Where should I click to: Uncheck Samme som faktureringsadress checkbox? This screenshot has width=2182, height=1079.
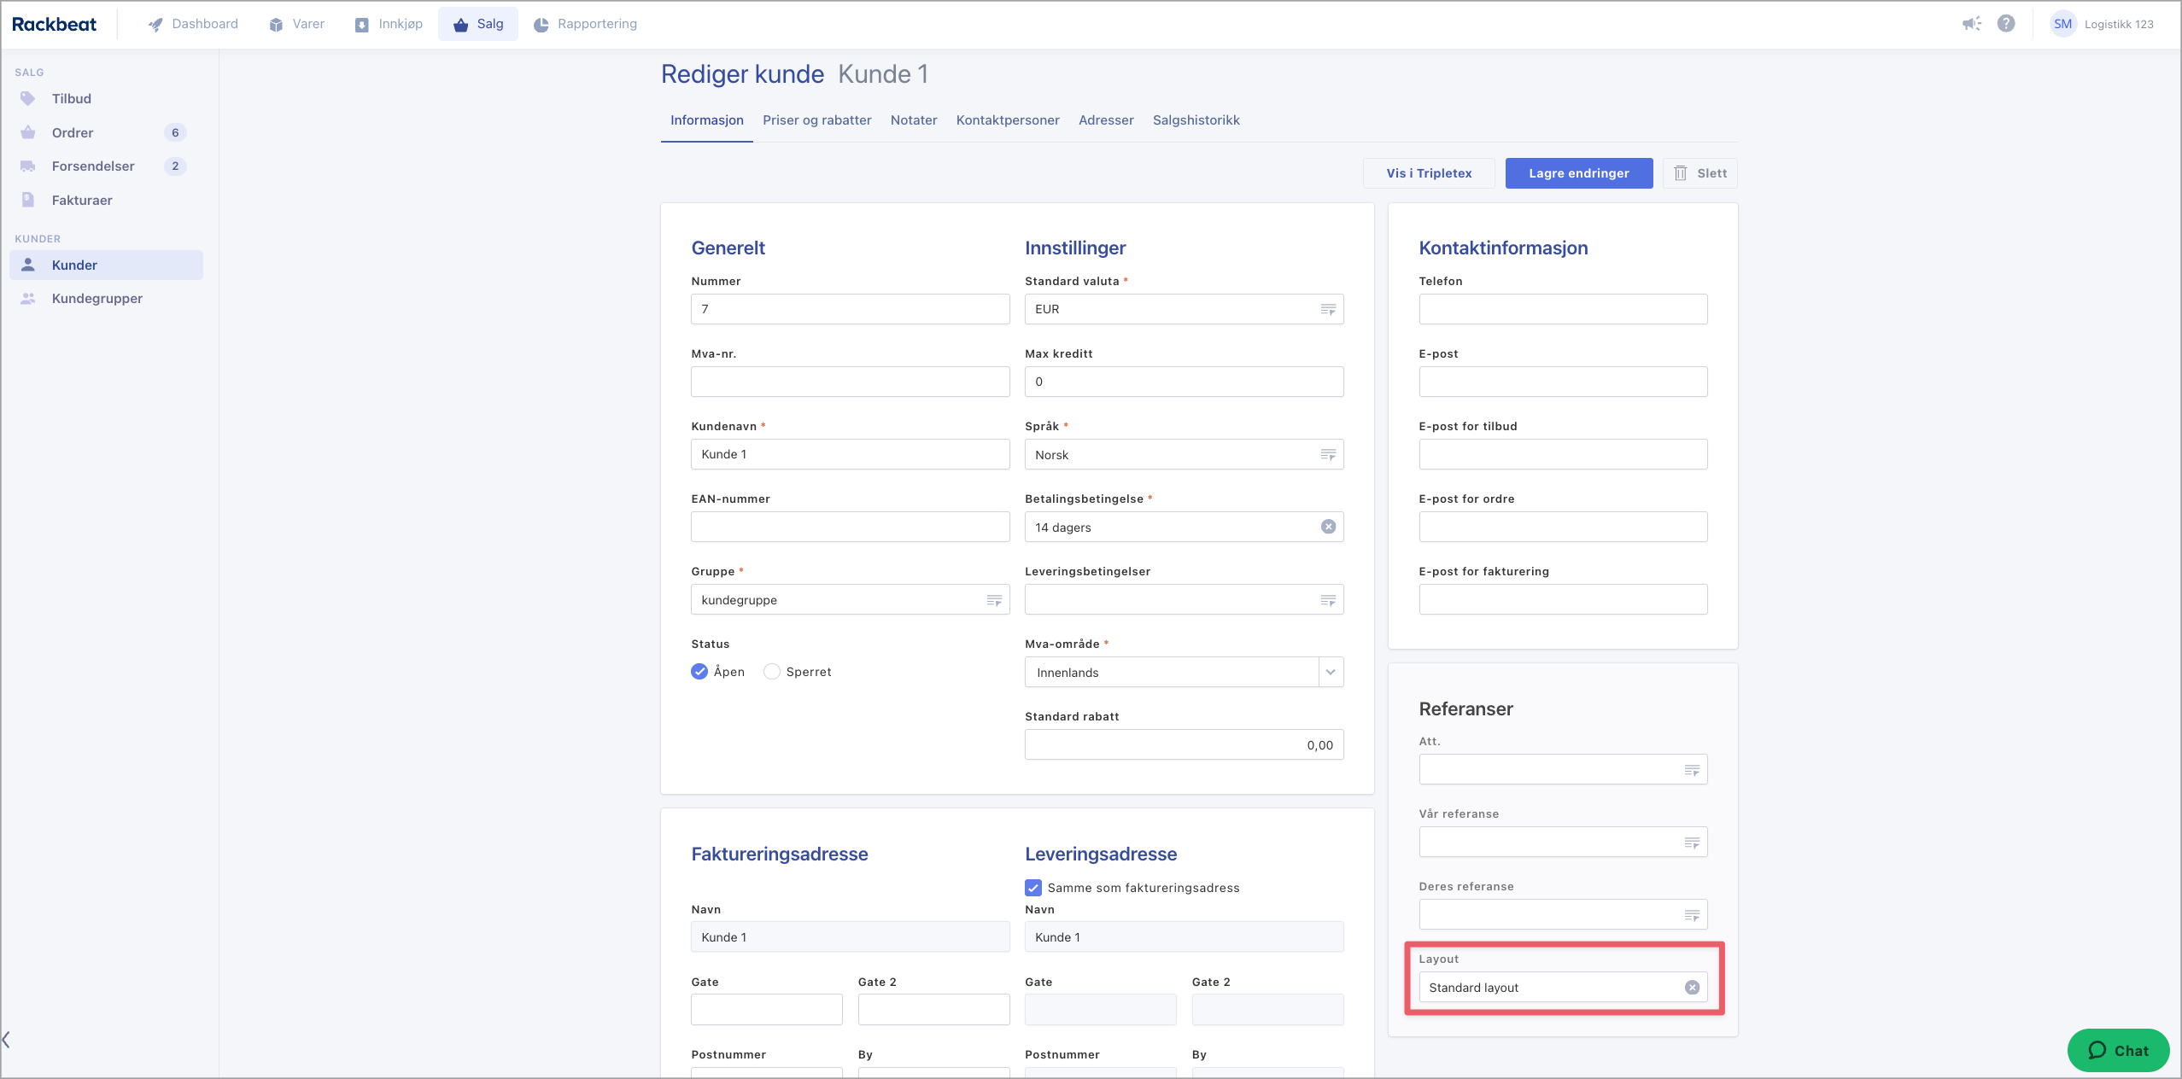[x=1033, y=888]
